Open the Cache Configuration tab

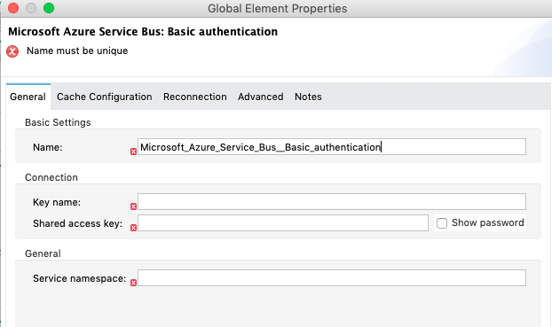[105, 97]
